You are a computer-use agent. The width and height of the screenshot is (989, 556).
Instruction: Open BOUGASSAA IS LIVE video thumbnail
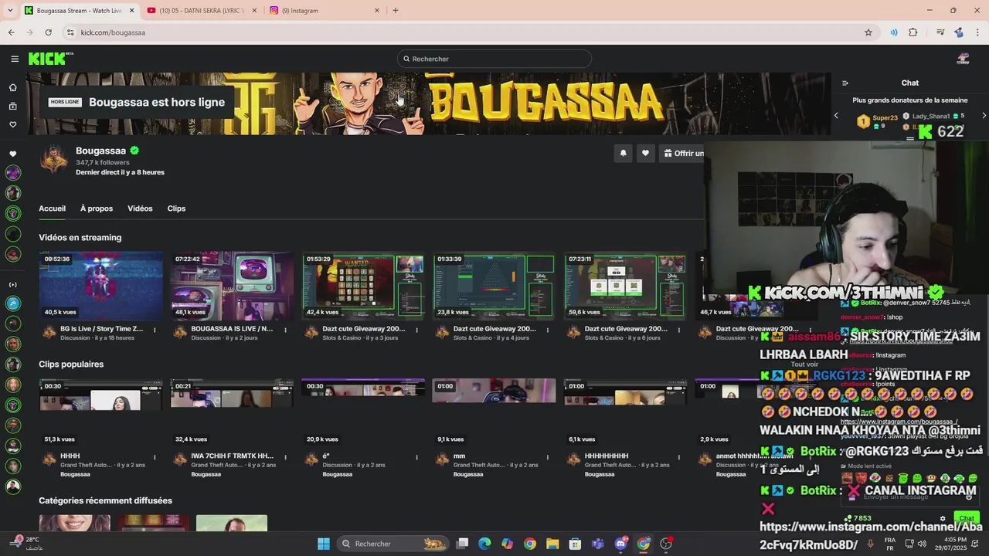click(232, 286)
